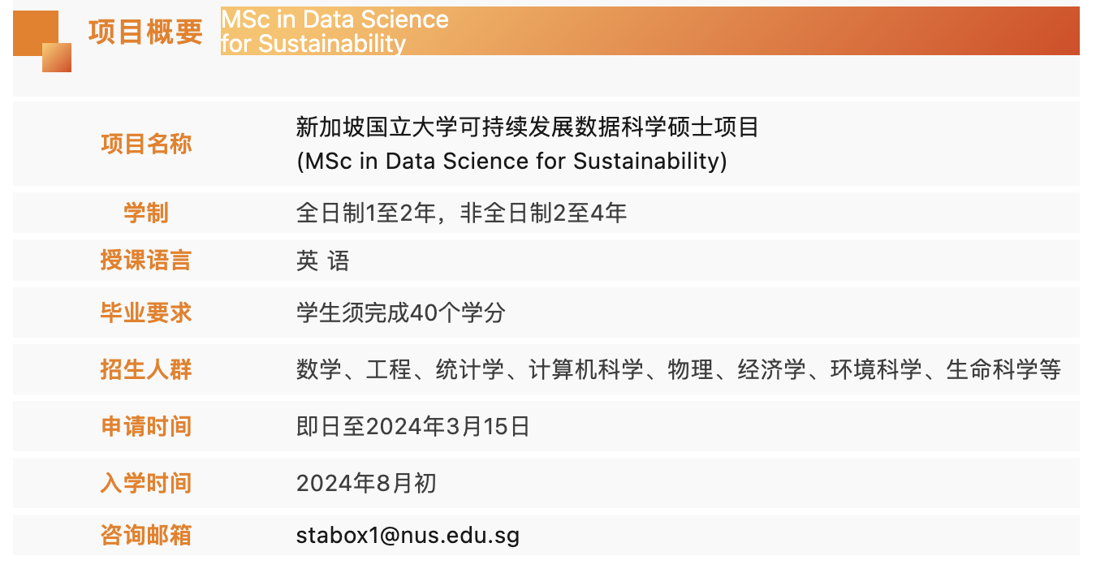Select the 入学时间 row label

[146, 484]
